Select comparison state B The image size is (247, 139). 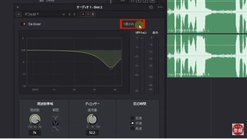pyautogui.click(x=93, y=14)
